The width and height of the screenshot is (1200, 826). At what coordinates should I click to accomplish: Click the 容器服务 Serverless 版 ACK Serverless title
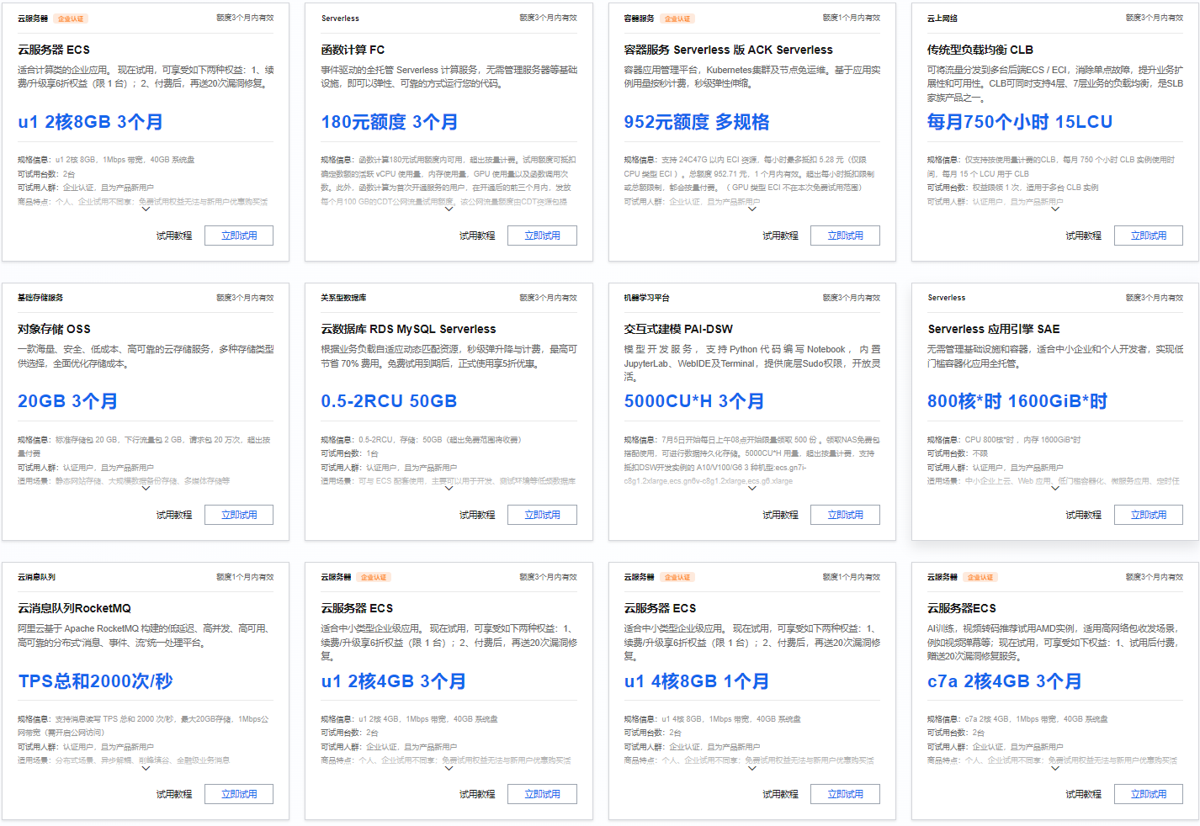[728, 50]
